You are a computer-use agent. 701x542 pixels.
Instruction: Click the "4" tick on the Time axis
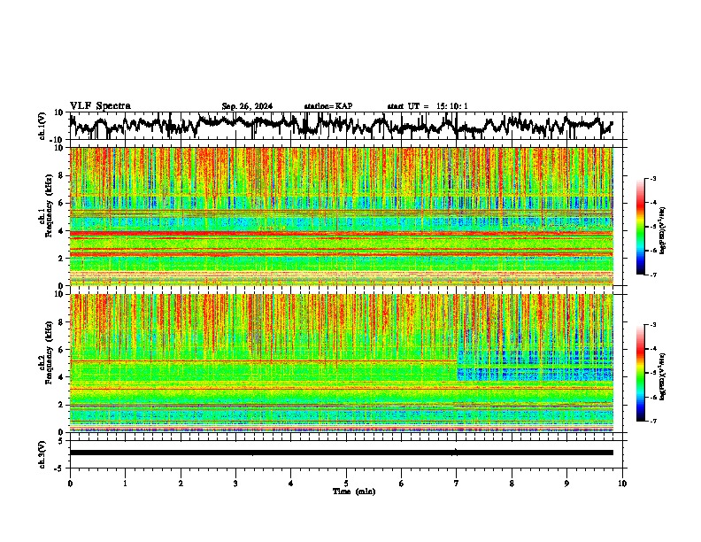coord(291,484)
